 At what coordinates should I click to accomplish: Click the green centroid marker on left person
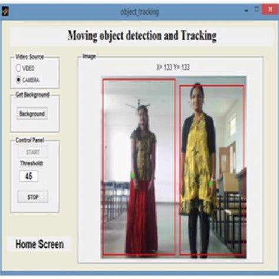point(133,175)
